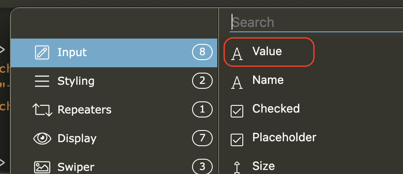Open the Styling category

[x=114, y=81]
